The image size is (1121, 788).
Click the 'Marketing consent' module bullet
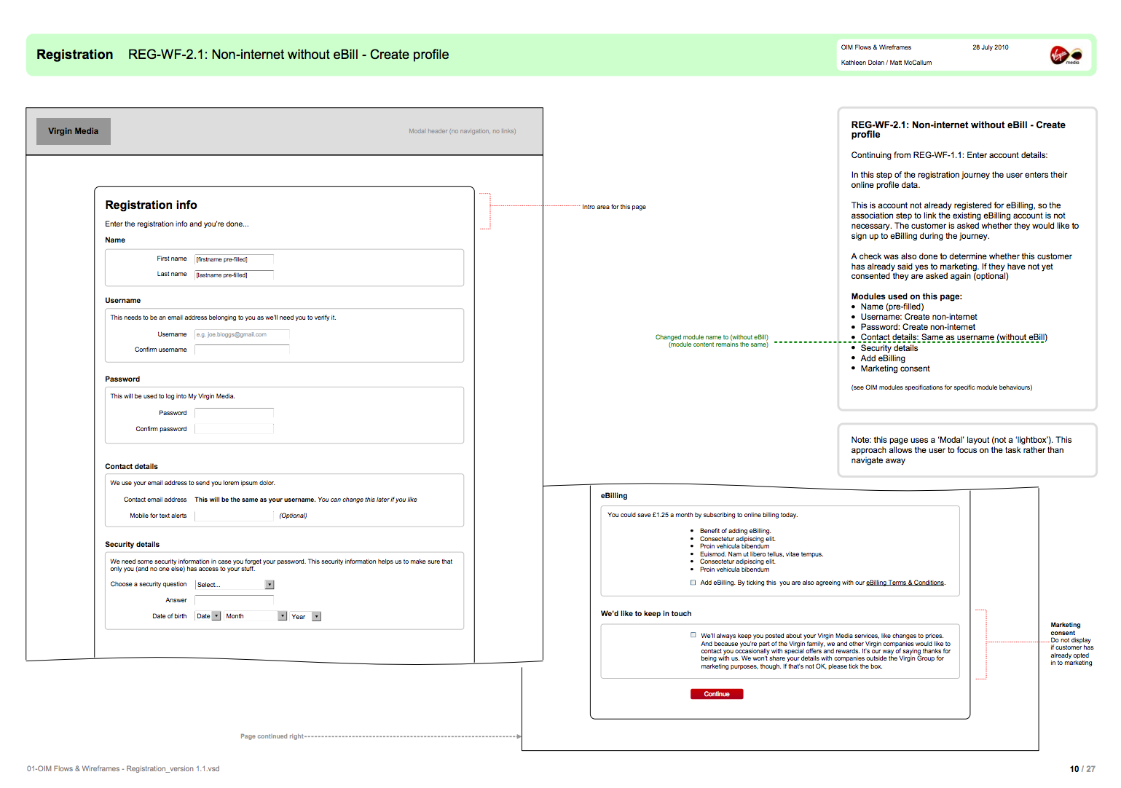895,369
